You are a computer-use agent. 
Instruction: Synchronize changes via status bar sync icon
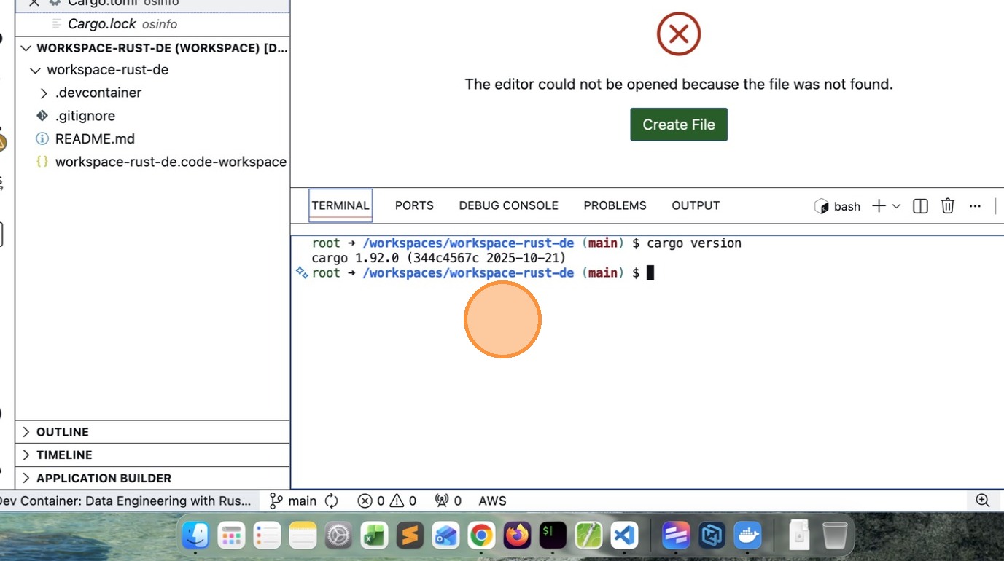tap(332, 501)
